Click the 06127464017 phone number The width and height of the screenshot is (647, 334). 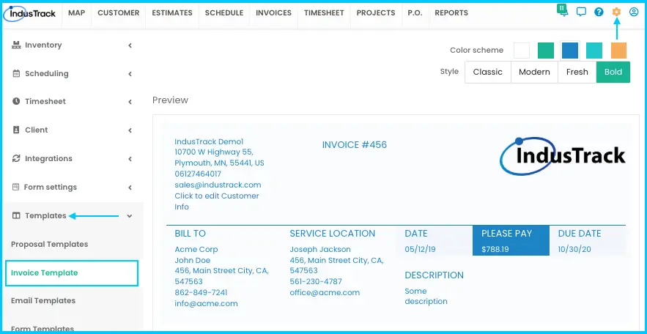[x=198, y=174]
